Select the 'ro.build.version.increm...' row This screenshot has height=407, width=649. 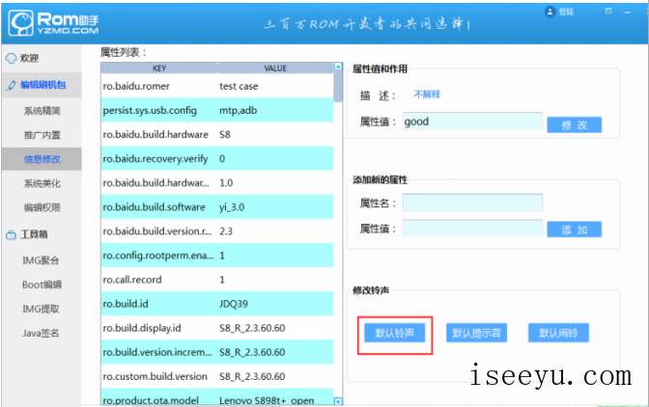click(217, 352)
